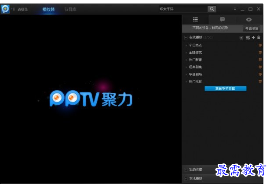This screenshot has height=184, width=270.
Task: Expand arrow beside 经典剧集
Action: click(x=186, y=67)
